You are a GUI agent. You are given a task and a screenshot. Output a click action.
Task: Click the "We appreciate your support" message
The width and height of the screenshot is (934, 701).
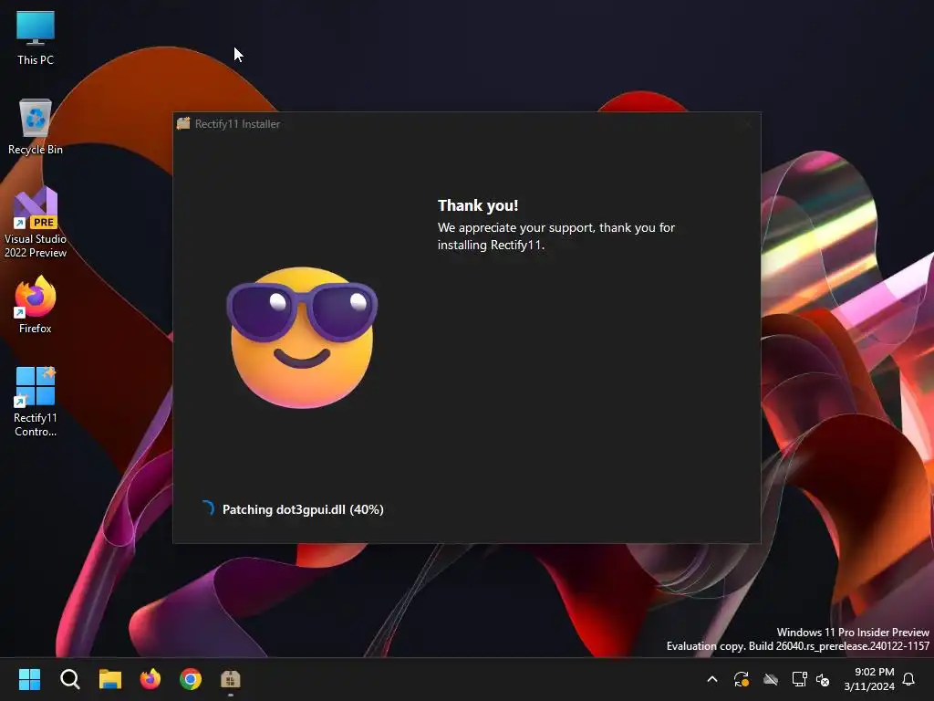[555, 236]
